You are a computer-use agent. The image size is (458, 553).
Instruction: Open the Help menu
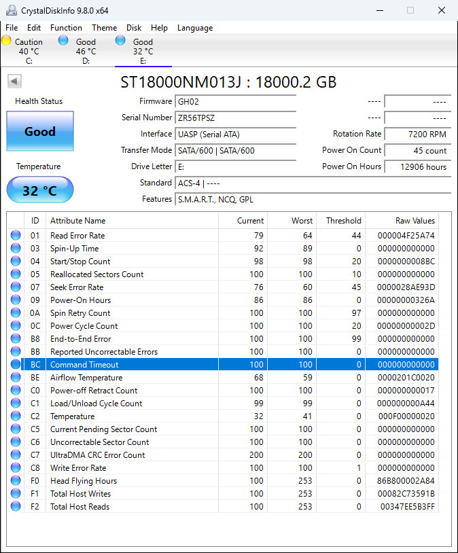pyautogui.click(x=159, y=27)
